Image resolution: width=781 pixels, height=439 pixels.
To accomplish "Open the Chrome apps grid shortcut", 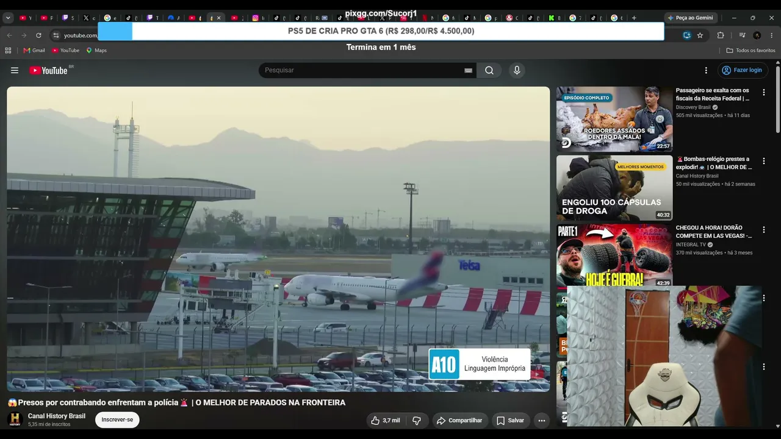I will click(x=8, y=51).
